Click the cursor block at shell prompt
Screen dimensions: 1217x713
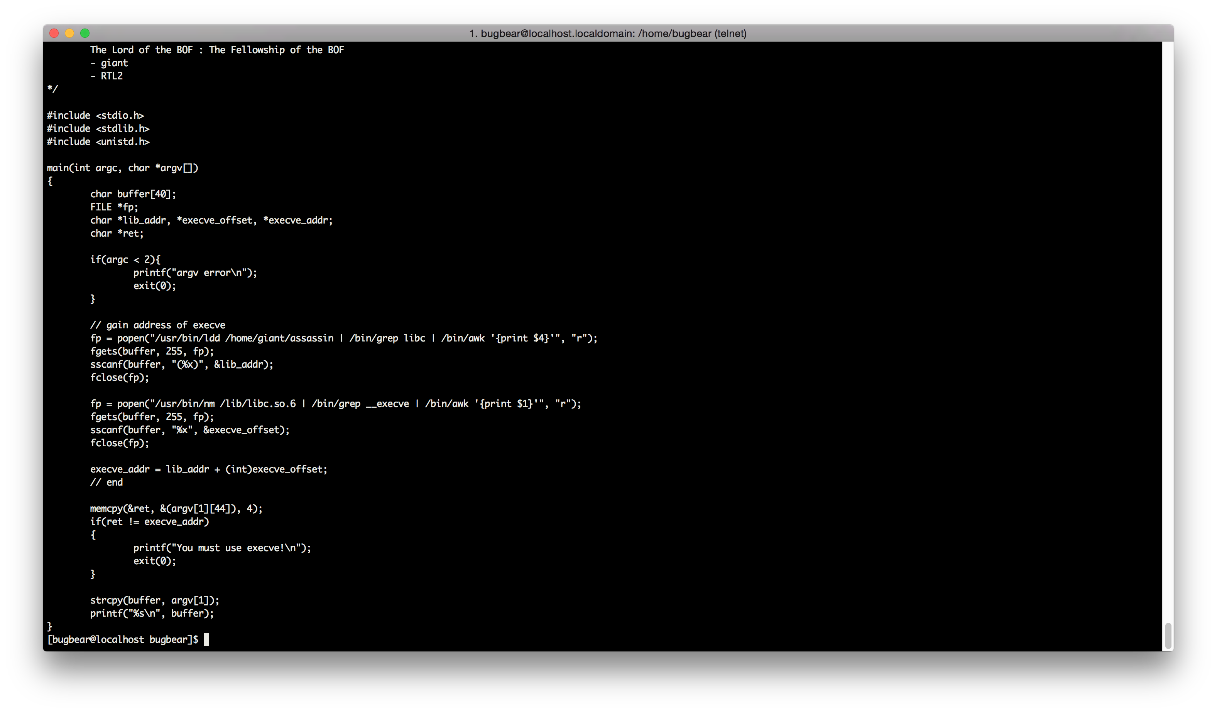(x=207, y=639)
